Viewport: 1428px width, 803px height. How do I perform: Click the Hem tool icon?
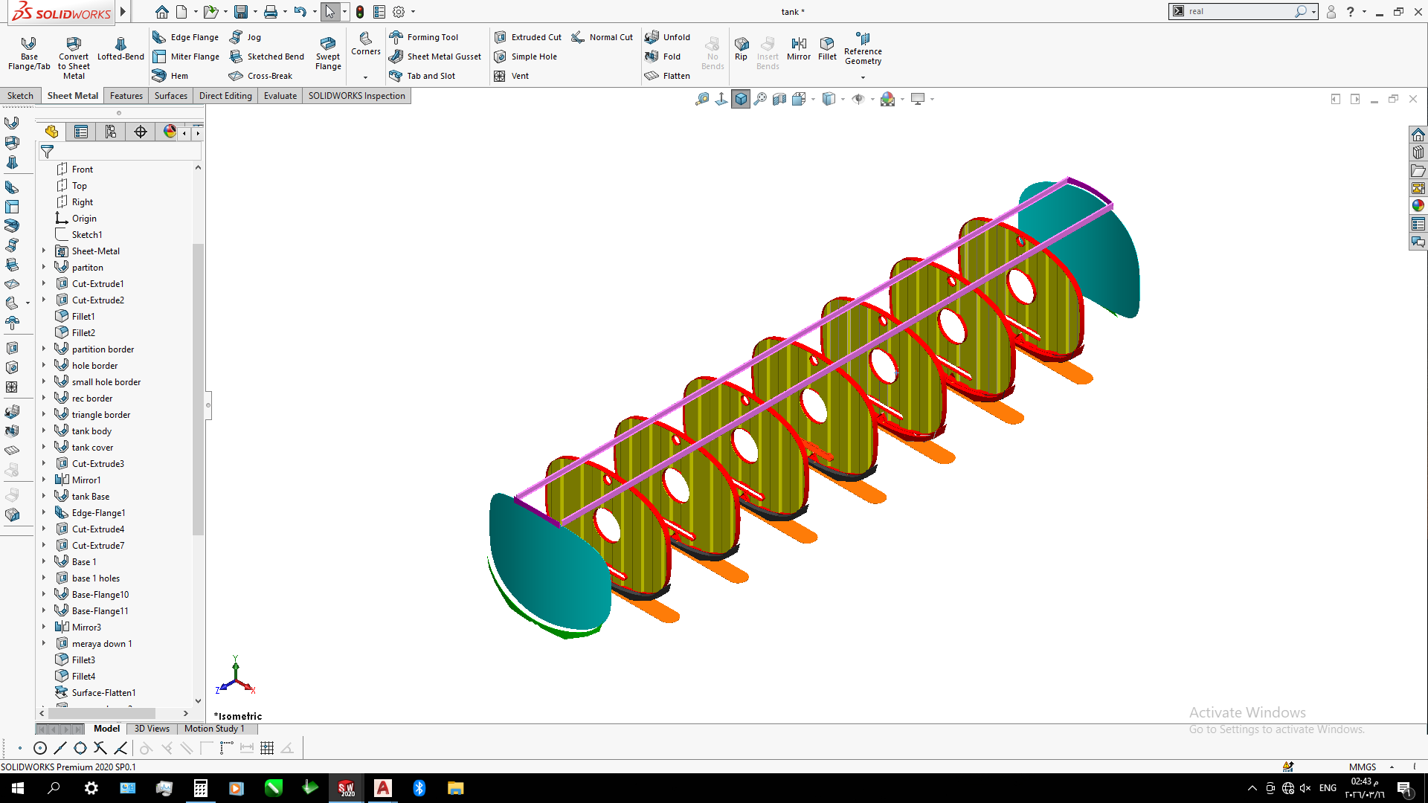pos(159,76)
